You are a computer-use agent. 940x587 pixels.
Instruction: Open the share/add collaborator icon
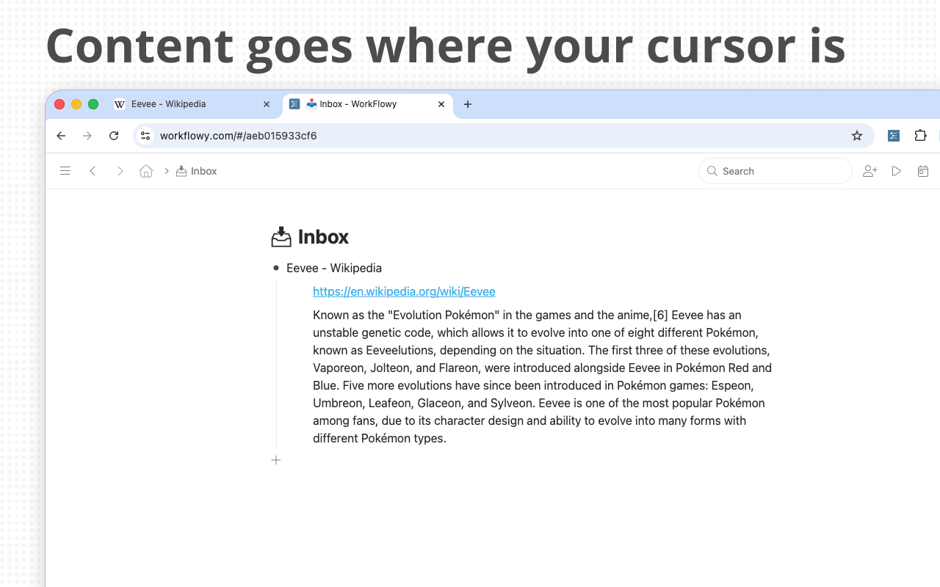coord(870,171)
